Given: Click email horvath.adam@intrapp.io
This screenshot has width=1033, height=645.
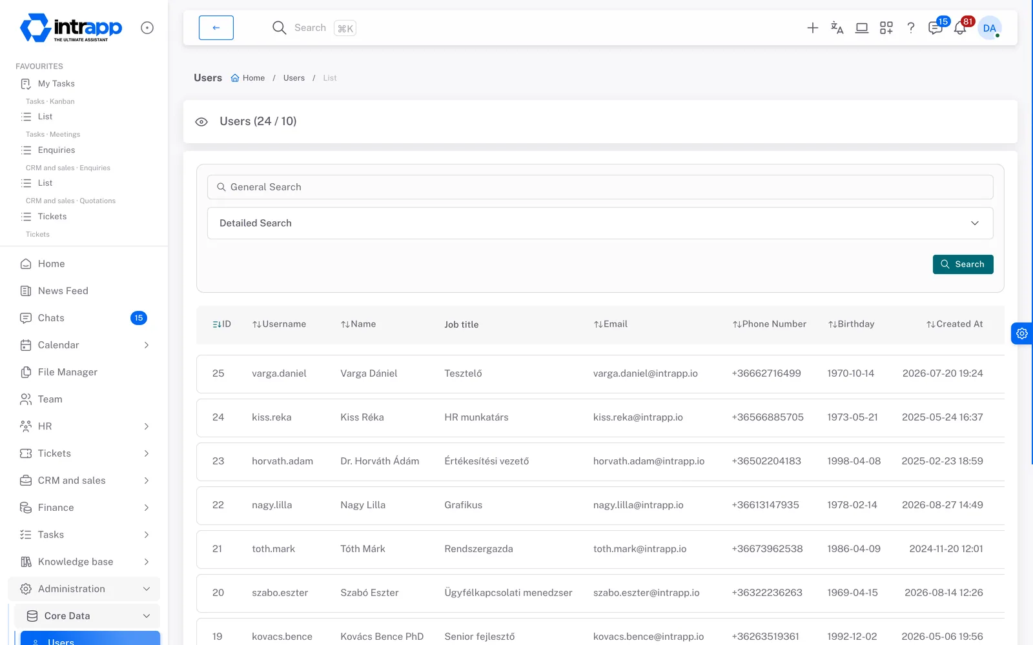Looking at the screenshot, I should 649,461.
